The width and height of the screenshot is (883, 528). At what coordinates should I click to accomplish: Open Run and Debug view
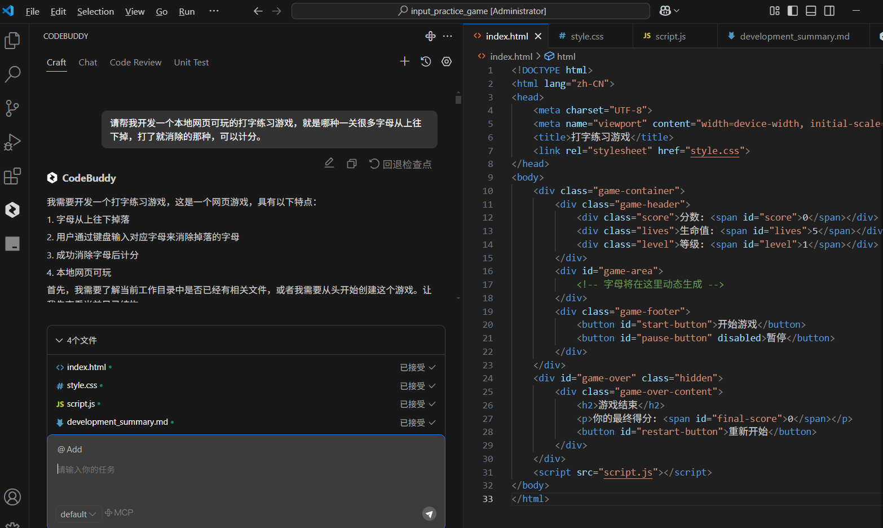[12, 142]
